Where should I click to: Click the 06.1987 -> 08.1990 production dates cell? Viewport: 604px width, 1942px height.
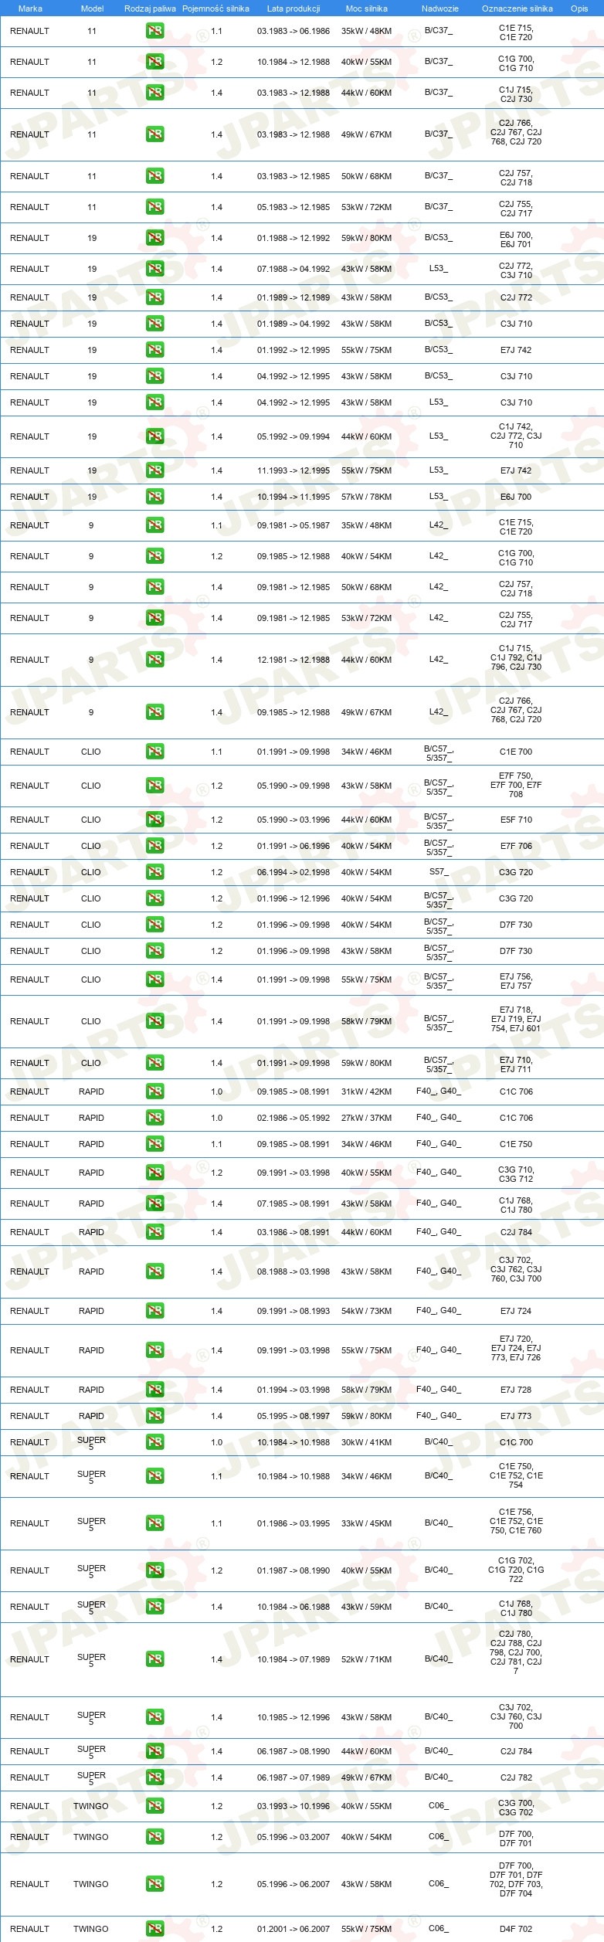pos(294,1751)
